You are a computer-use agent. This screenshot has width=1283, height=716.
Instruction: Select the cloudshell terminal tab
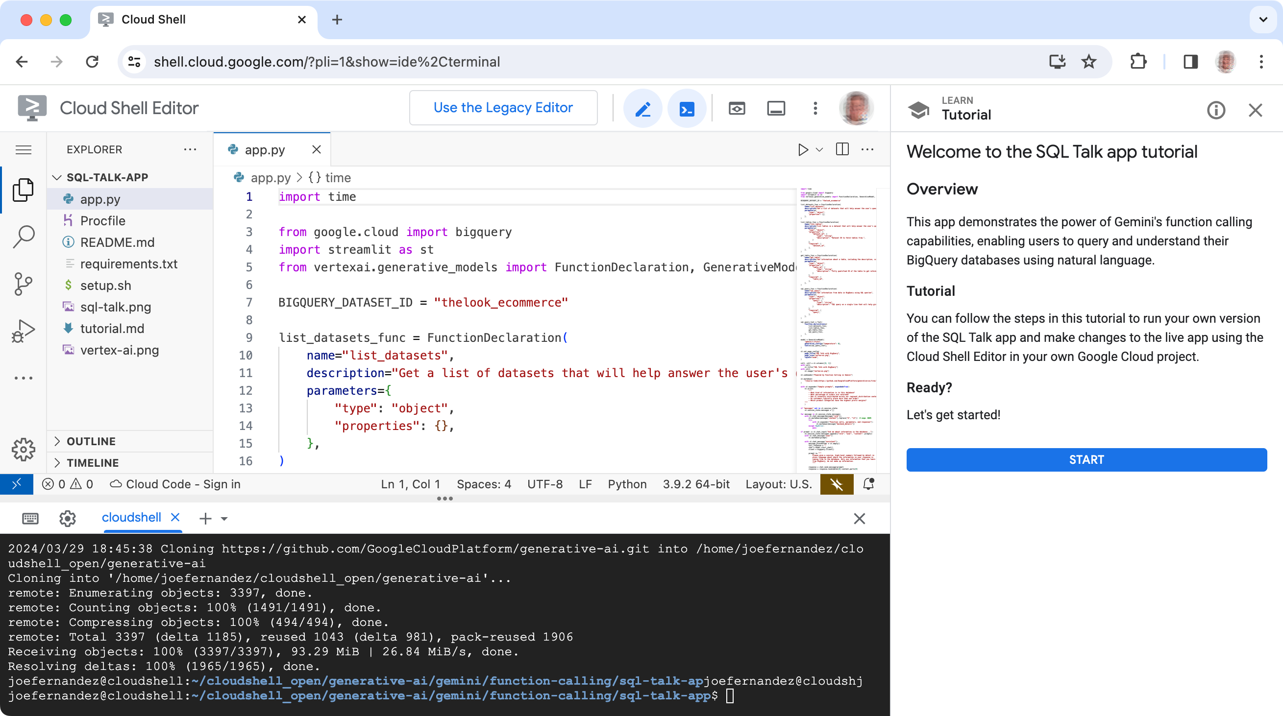coord(132,517)
